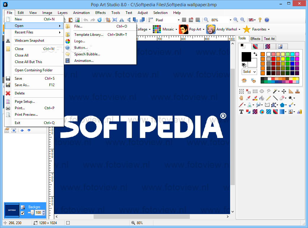Click Print Preview... in File menu
308x228 pixels.
click(x=34, y=115)
